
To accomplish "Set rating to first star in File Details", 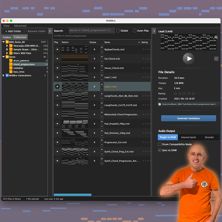I will [x=175, y=94].
